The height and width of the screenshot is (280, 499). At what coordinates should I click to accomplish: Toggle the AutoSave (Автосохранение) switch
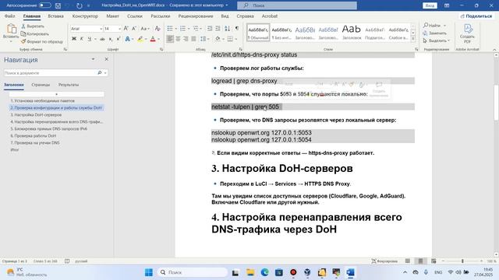point(45,5)
